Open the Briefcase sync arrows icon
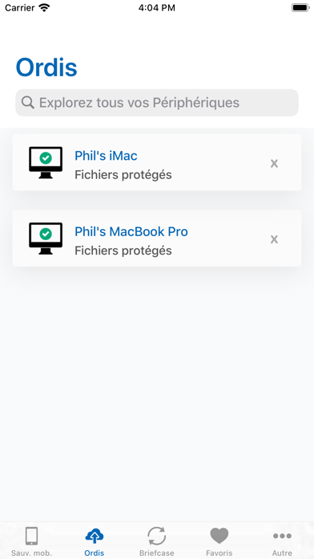 coord(157,537)
